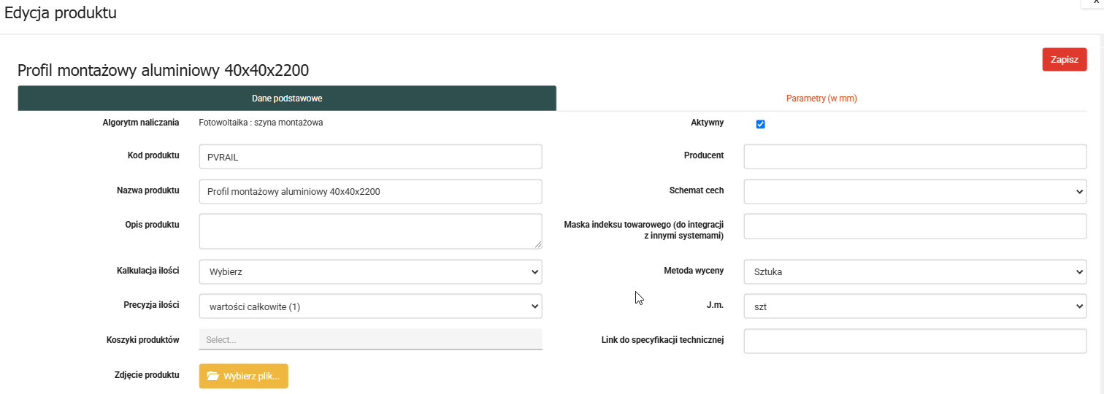Expand the Kalkulacja ilości dropdown

coord(370,271)
